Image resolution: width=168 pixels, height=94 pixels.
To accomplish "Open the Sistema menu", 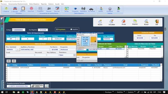I will point(51,4).
